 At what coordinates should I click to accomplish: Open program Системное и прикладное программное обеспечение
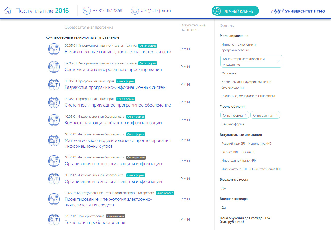(118, 105)
